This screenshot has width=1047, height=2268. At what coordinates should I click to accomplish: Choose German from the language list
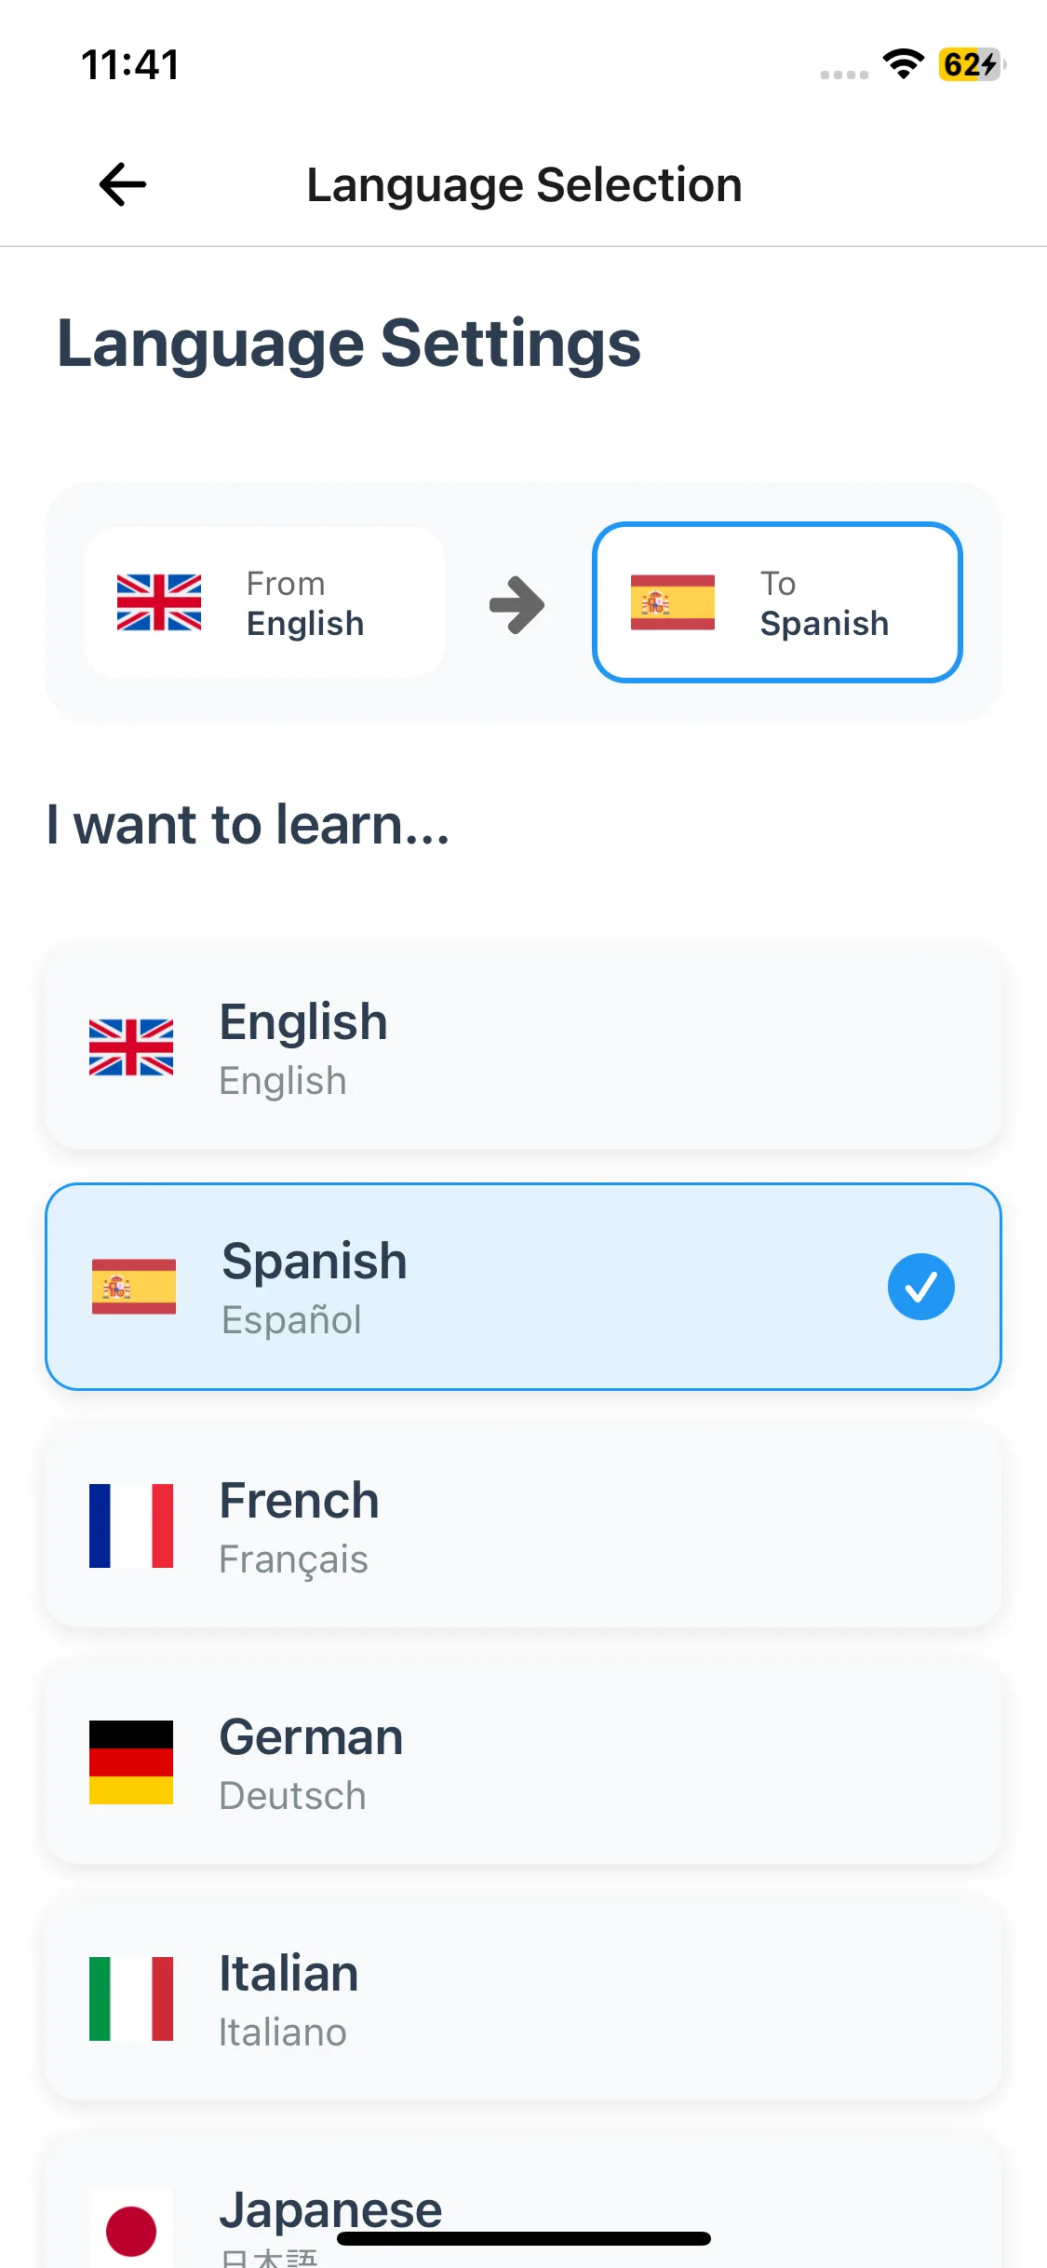523,1763
